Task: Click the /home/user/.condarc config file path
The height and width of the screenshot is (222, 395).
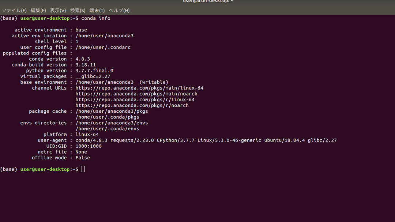Action: click(x=103, y=47)
